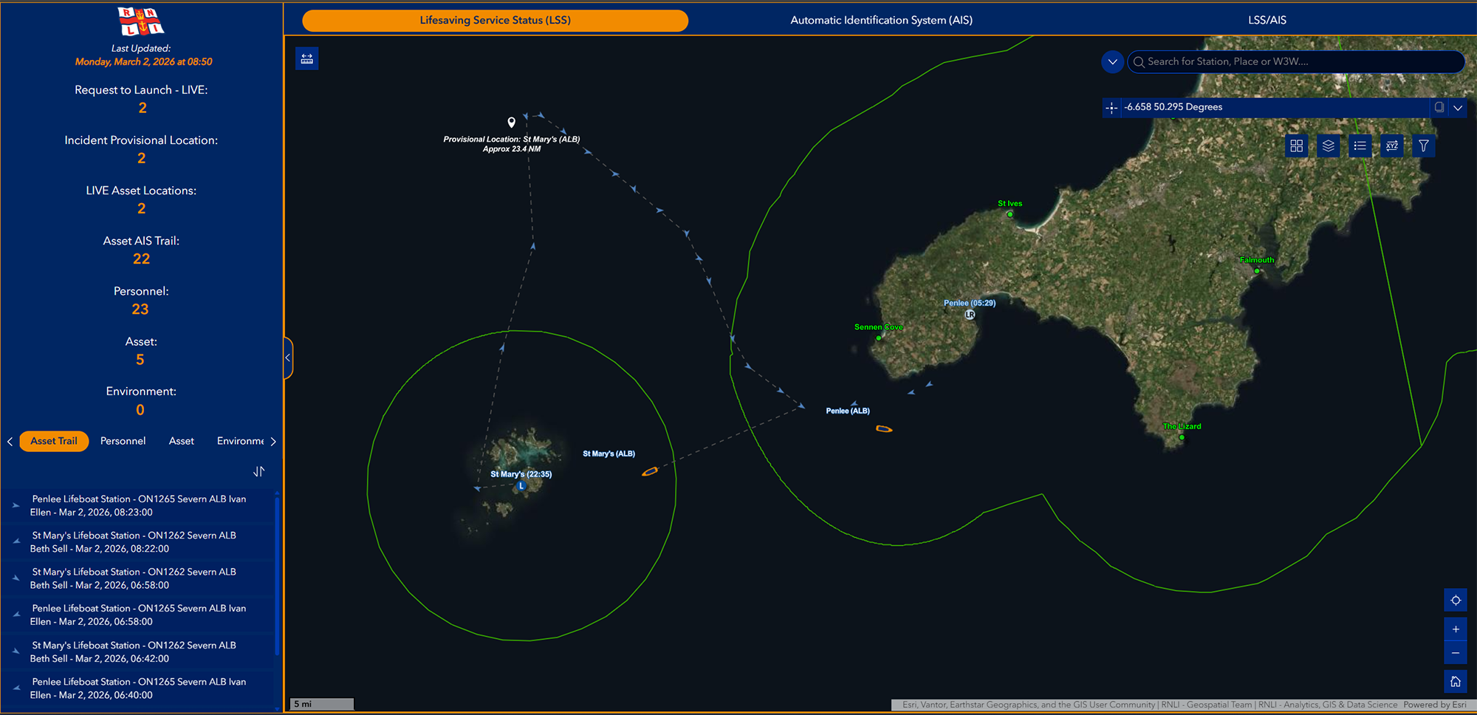The width and height of the screenshot is (1477, 715).
Task: Click the locate-me crosshair icon
Action: 1456,600
